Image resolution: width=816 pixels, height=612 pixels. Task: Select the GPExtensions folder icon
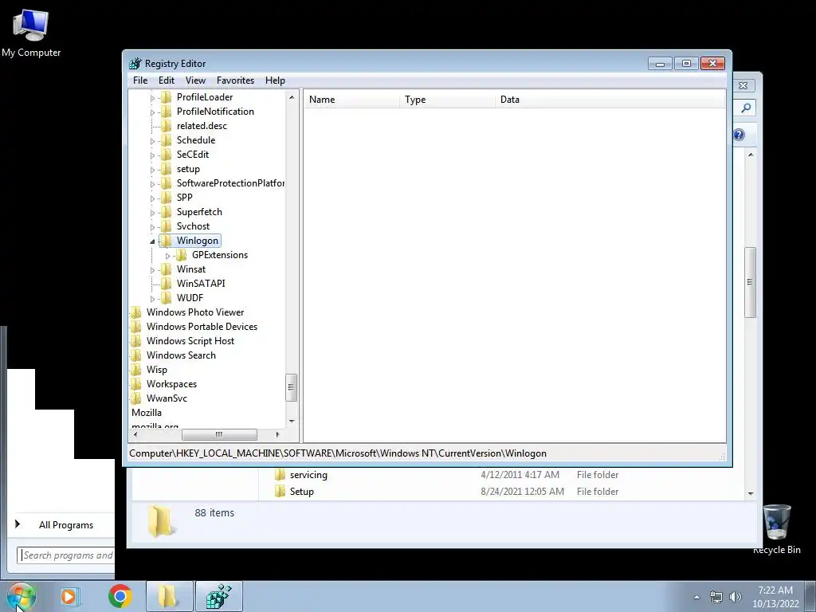click(x=181, y=254)
